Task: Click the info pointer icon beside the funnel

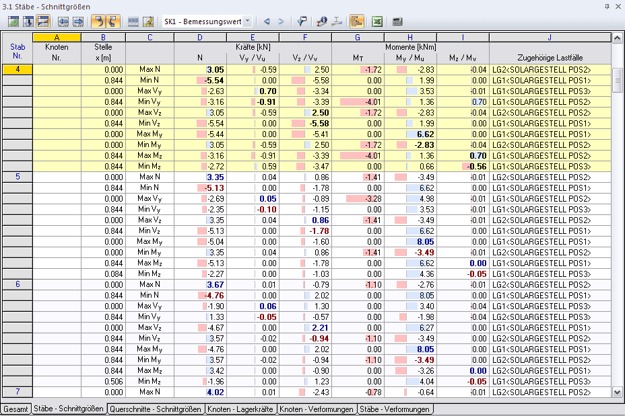Action: point(321,22)
